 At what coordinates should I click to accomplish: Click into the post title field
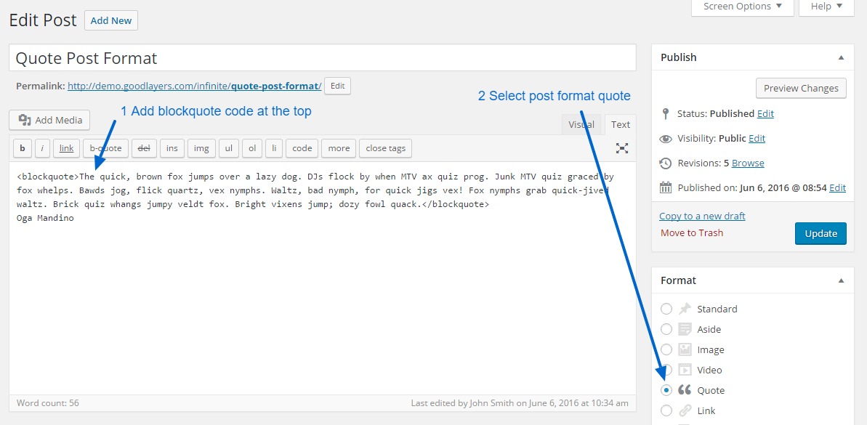[x=322, y=58]
